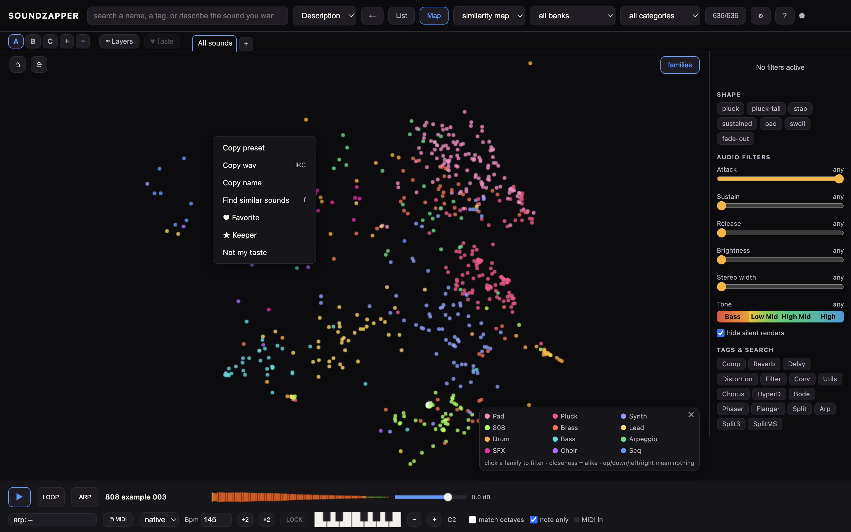The width and height of the screenshot is (851, 532).
Task: Click the Bpm value field
Action: [216, 520]
